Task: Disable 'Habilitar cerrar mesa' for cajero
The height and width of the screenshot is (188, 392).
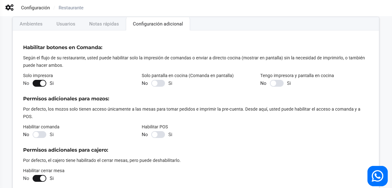Action: click(x=39, y=178)
